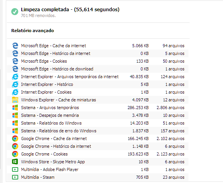Screen dimensions: 223x183
Task: Open Google Chrome - Cache da internet entry
Action: 98,139
